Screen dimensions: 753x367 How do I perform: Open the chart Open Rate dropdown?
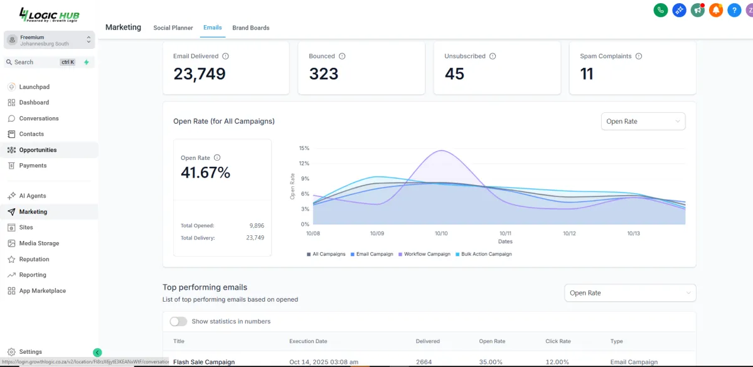tap(643, 121)
